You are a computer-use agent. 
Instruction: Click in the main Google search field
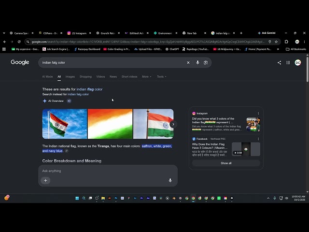[x=112, y=62]
